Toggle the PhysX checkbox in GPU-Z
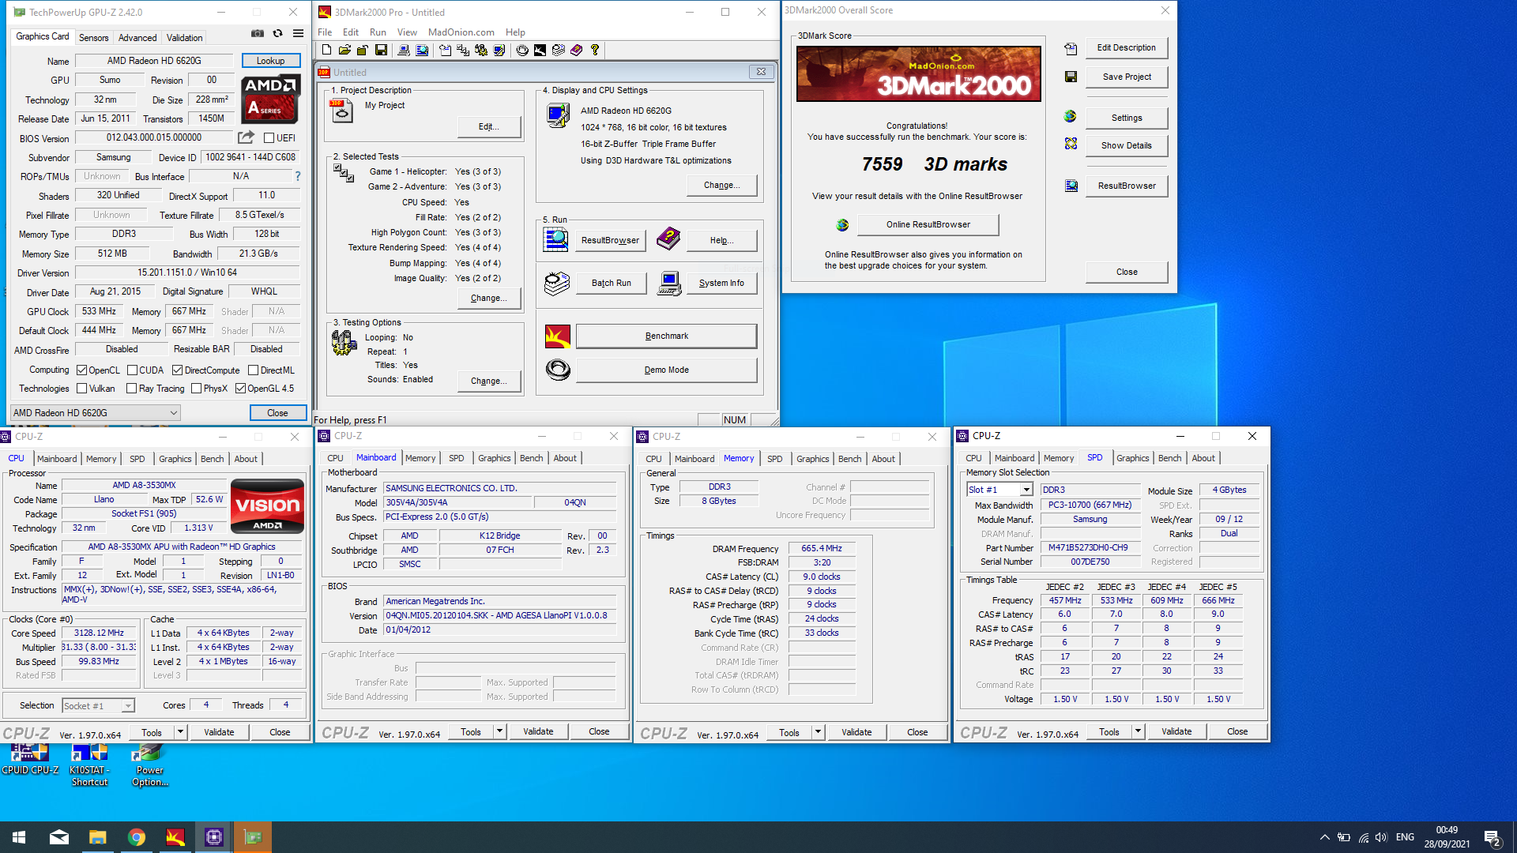The height and width of the screenshot is (853, 1517). tap(196, 389)
